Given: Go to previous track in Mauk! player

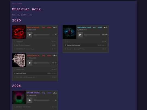Looking at the screenshot, I should pos(53,35).
